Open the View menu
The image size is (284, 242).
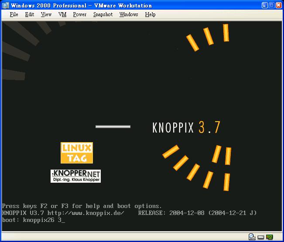[46, 14]
